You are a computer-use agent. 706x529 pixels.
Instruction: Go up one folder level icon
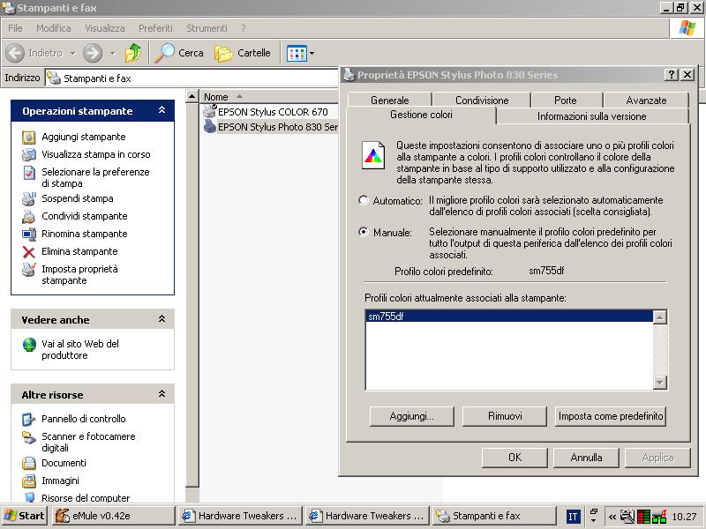pos(133,53)
